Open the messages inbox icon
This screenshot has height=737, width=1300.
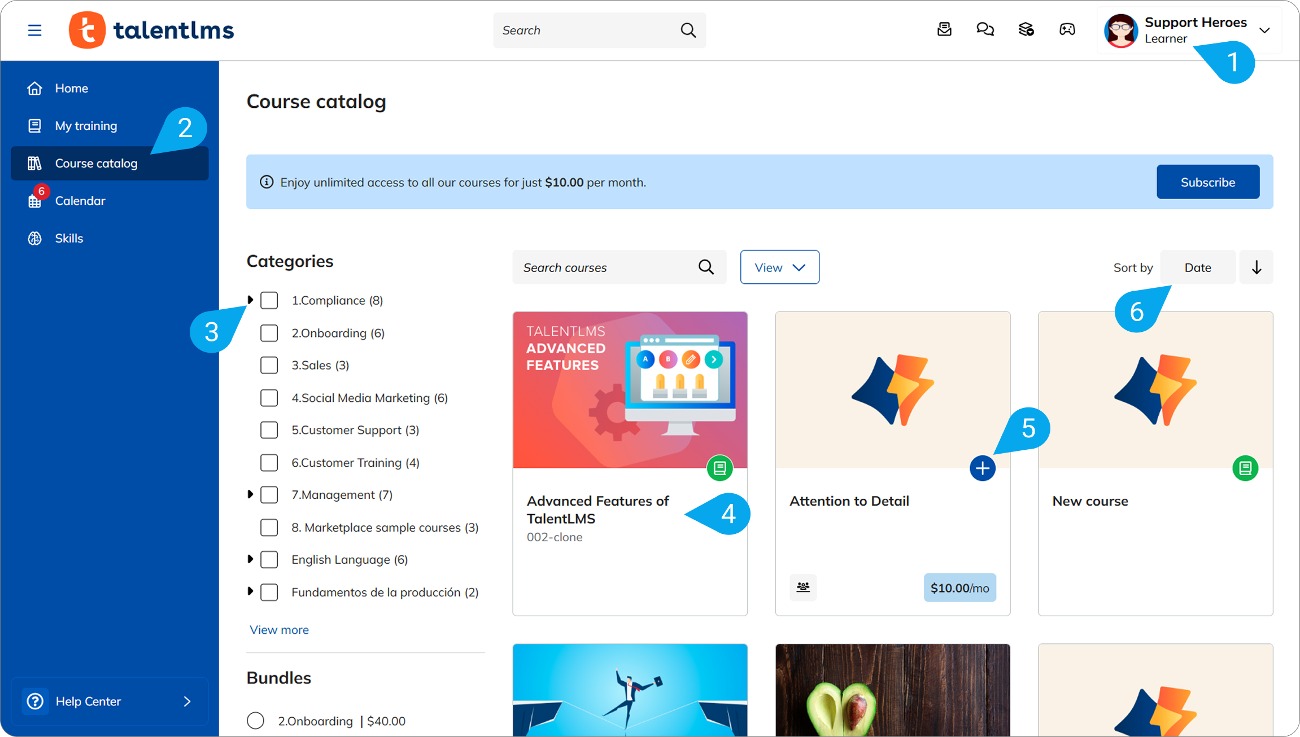coord(944,30)
